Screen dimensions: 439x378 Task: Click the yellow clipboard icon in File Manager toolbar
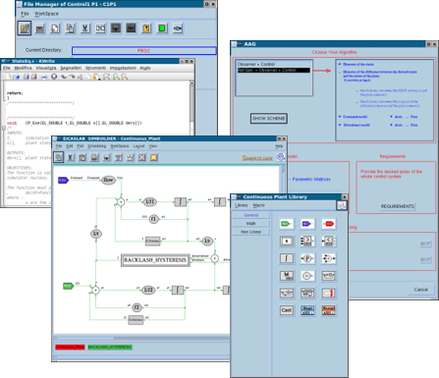(146, 28)
